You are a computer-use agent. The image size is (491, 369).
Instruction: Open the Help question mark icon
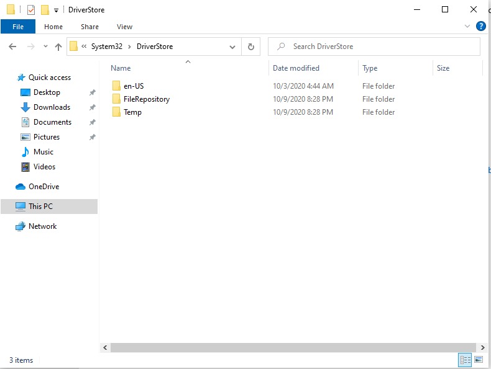[x=480, y=27]
